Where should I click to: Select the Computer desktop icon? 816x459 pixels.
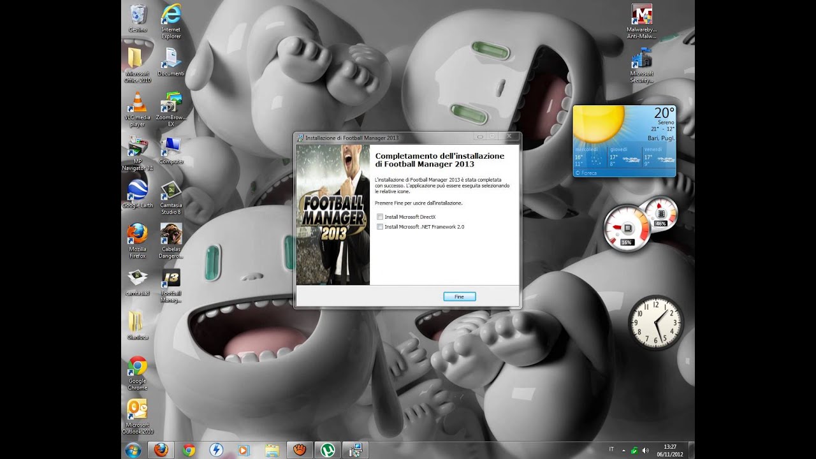coord(171,149)
